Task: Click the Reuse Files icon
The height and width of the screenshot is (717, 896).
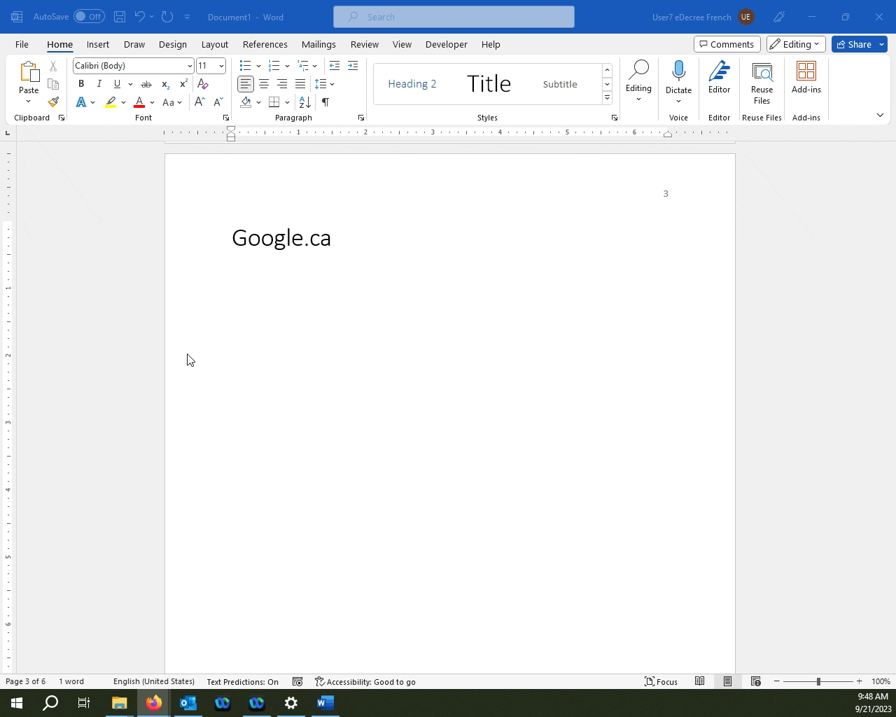Action: [762, 77]
